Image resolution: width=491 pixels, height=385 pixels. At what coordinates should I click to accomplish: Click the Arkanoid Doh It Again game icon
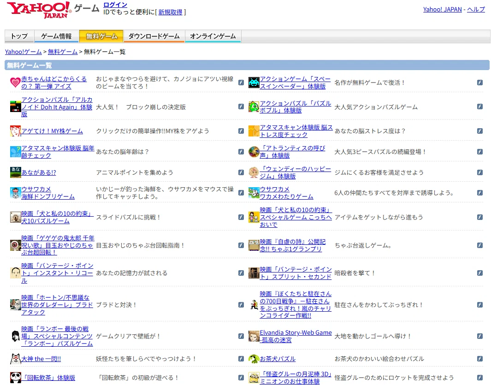[x=15, y=107]
